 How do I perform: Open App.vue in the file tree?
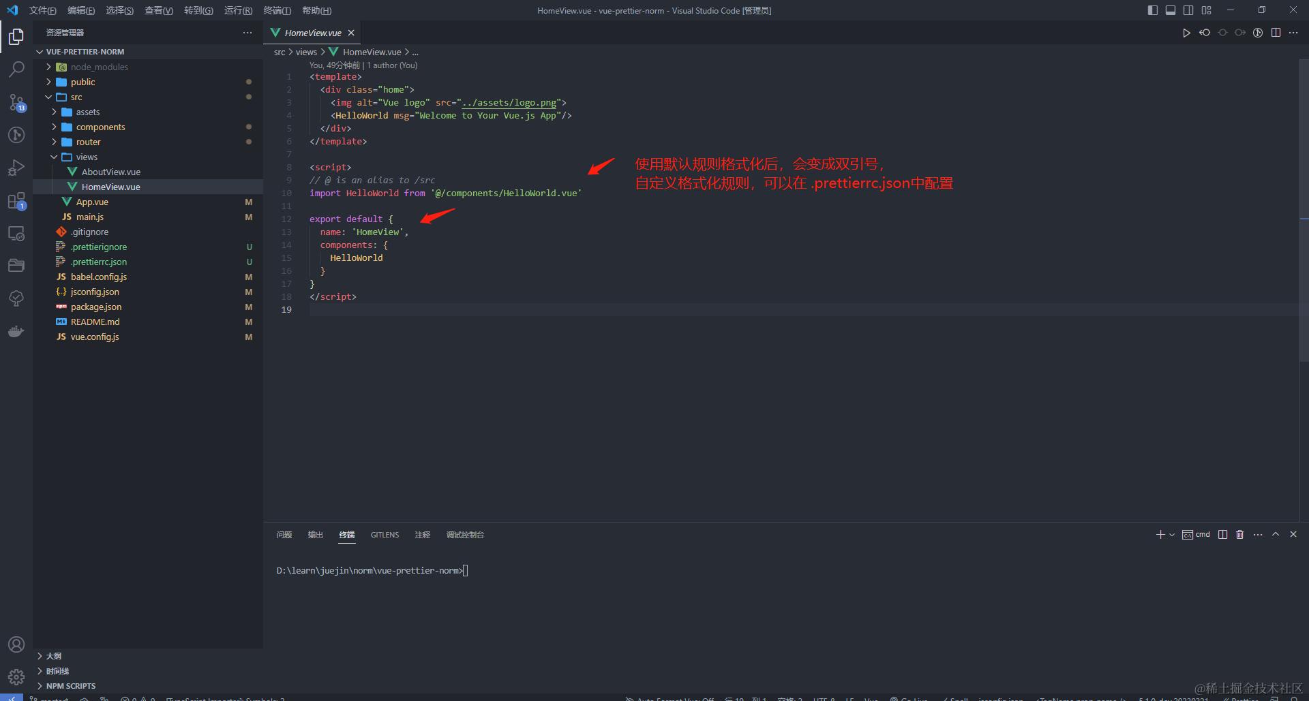point(148,202)
